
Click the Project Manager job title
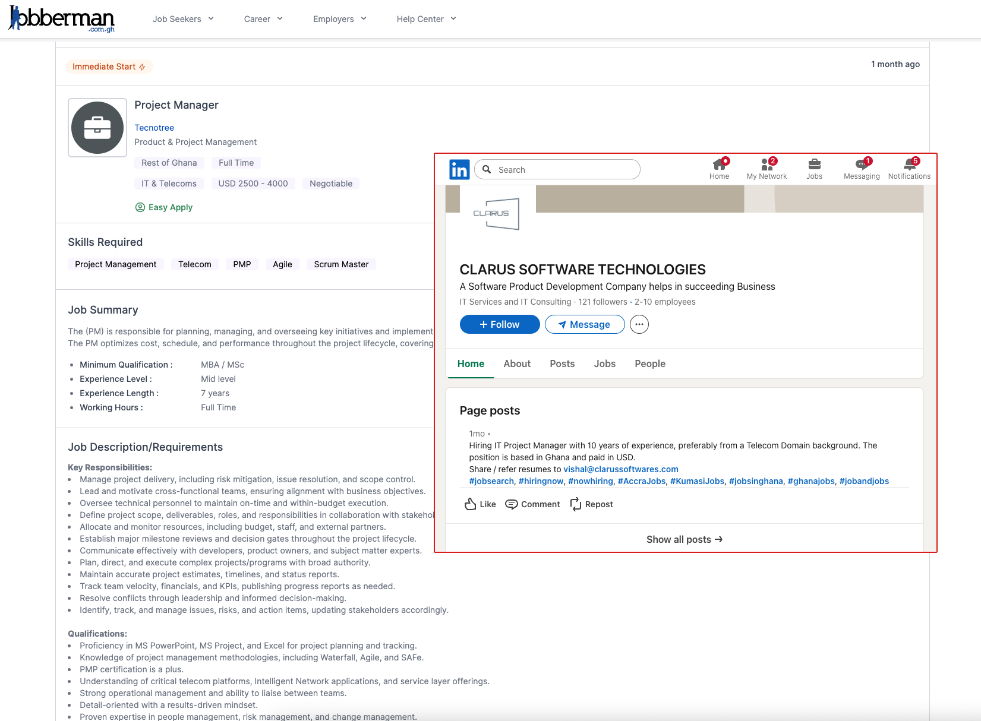[x=176, y=105]
